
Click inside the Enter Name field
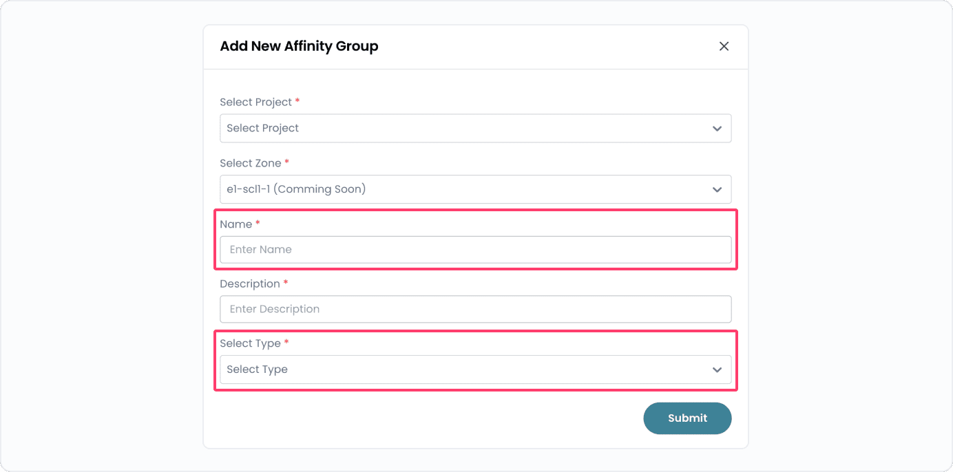tap(475, 249)
